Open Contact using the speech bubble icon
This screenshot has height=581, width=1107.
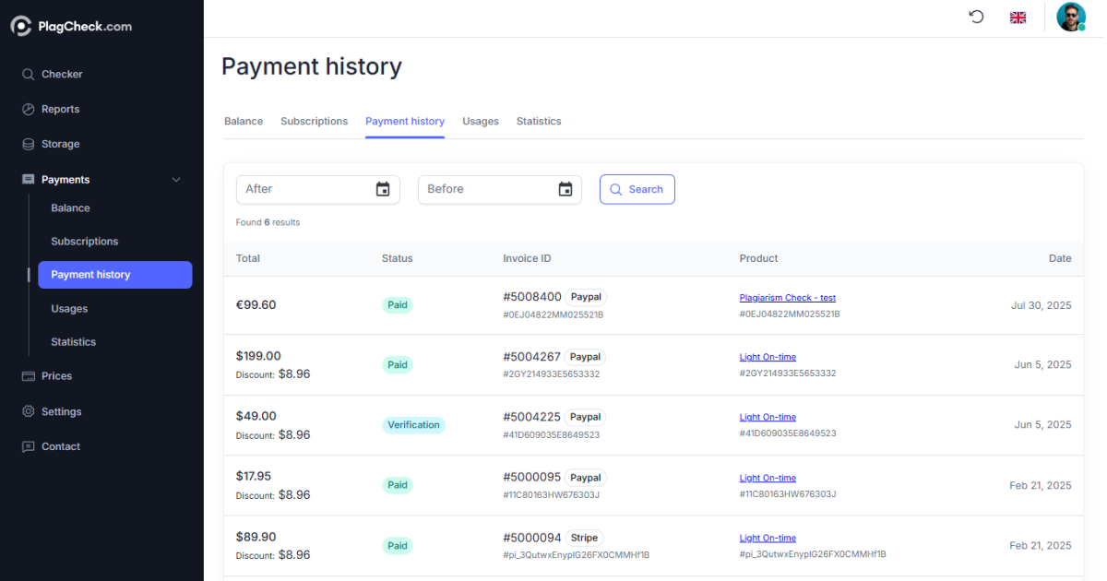pyautogui.click(x=30, y=446)
